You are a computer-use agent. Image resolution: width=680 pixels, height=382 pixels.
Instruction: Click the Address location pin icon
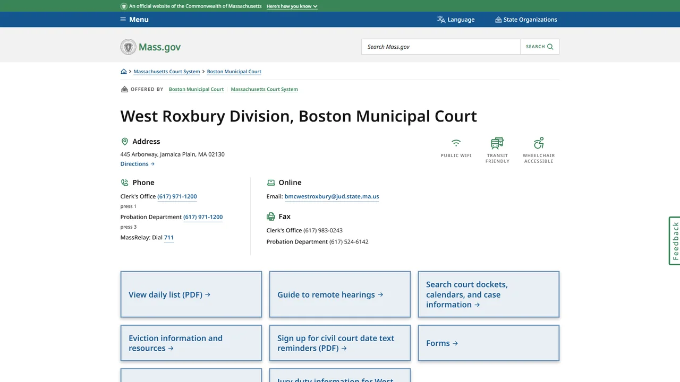[x=125, y=142]
